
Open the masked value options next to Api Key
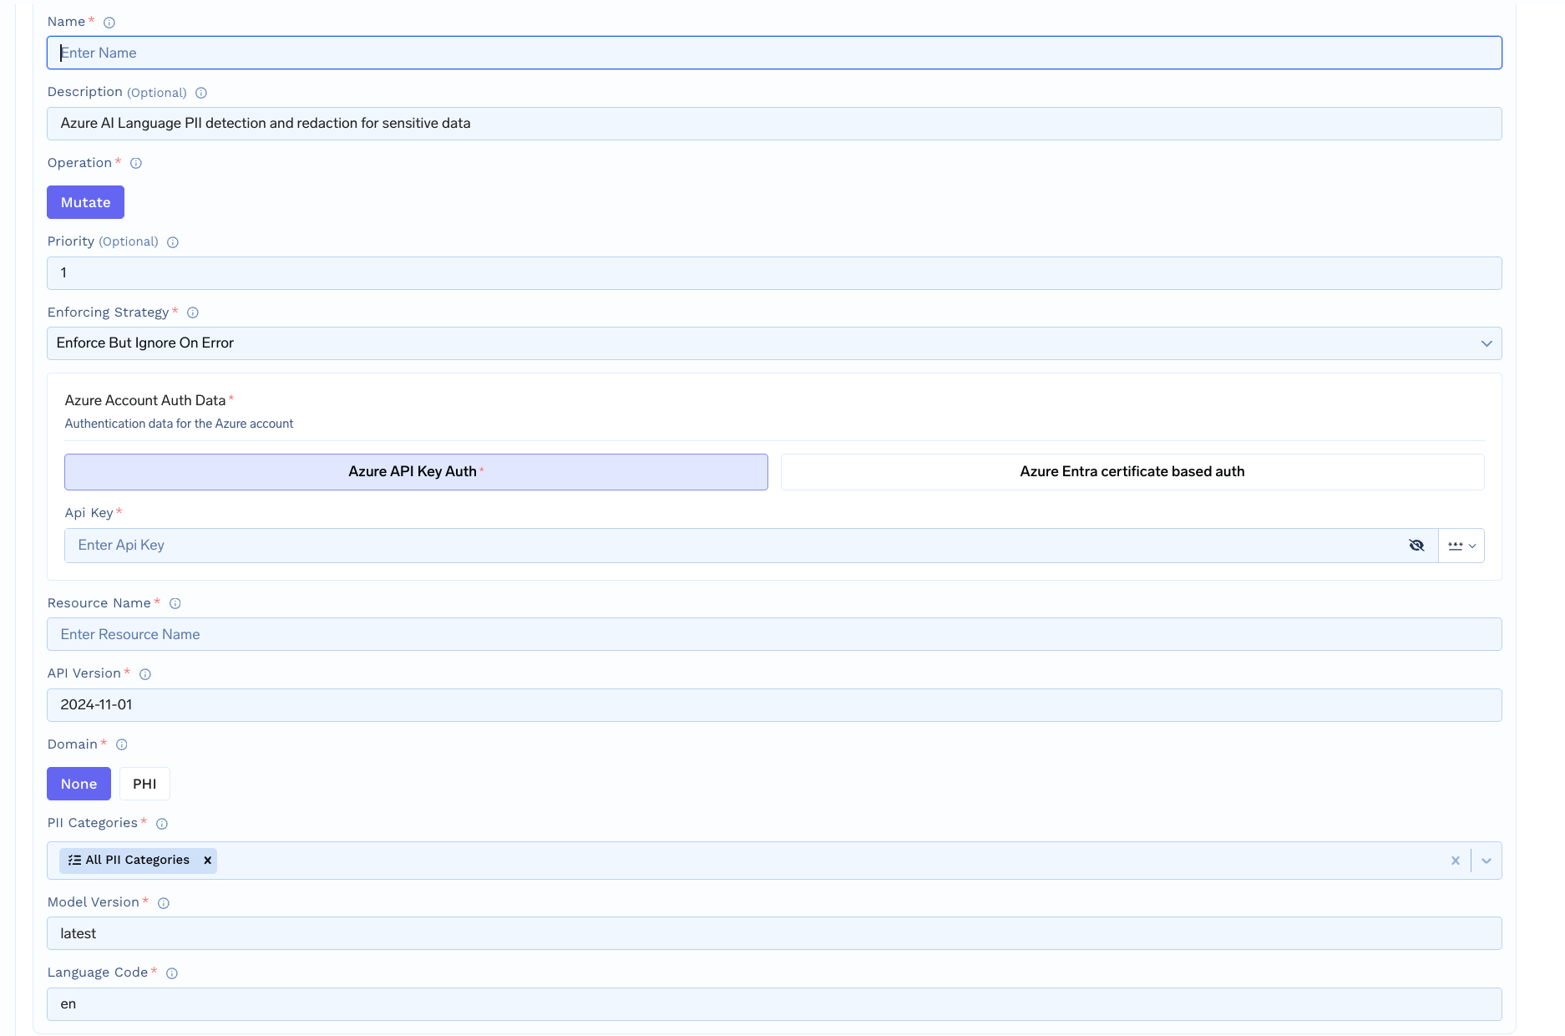pos(1461,545)
